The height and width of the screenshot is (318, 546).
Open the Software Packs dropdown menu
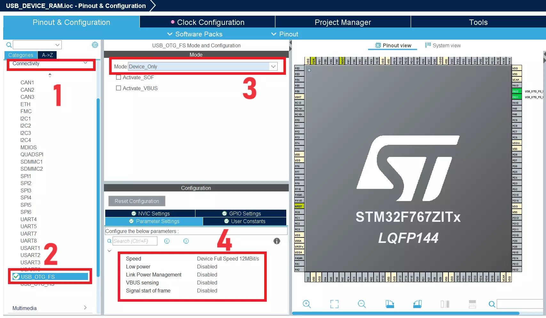click(195, 34)
